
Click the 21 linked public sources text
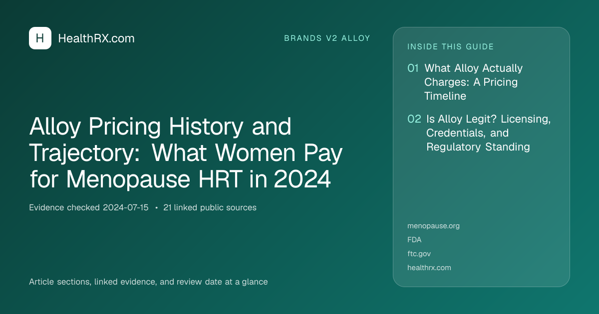pyautogui.click(x=210, y=208)
